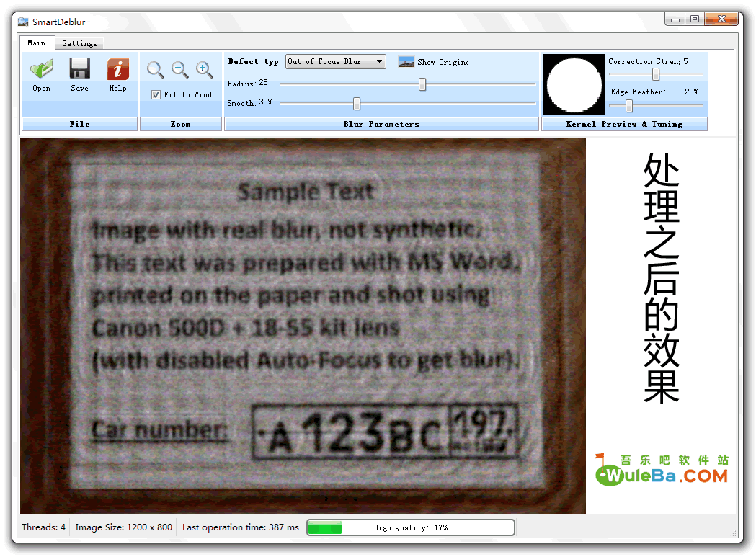
Task: Toggle the Fit to Window checkbox
Action: [x=156, y=94]
